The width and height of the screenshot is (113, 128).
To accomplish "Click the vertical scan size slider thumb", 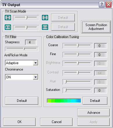I will pyautogui.click(x=26, y=18).
